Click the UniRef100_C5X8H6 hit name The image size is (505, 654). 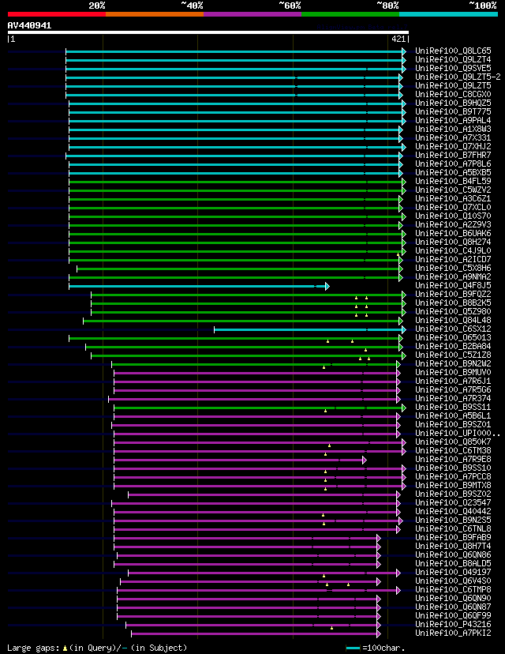pyautogui.click(x=454, y=269)
